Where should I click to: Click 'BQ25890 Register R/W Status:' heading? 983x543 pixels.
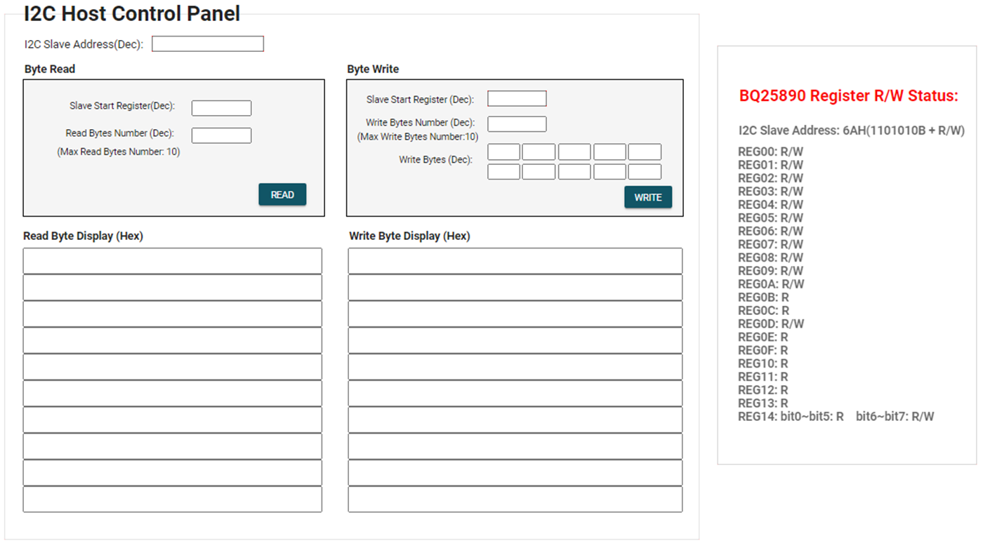849,96
